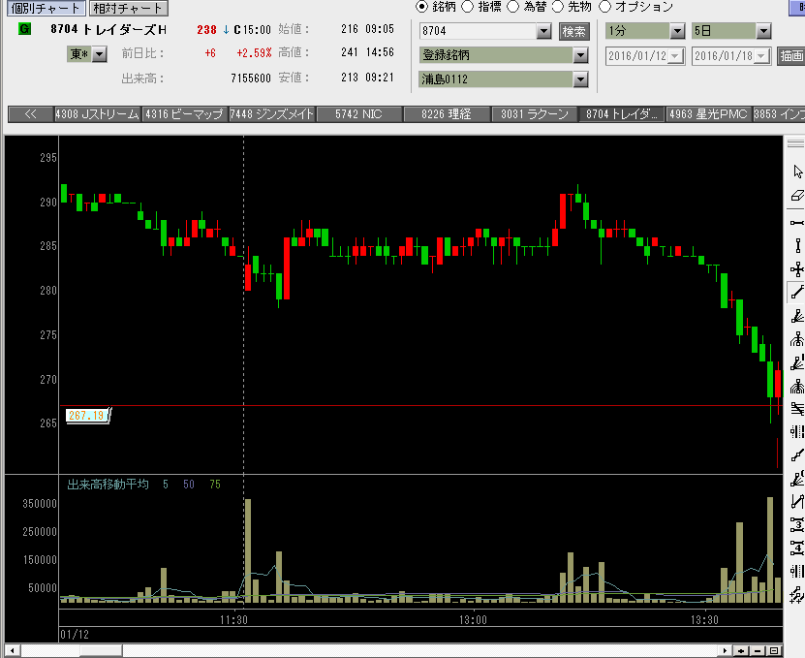Pick the fan lines tool below trend line
The width and height of the screenshot is (805, 658).
coord(797,316)
